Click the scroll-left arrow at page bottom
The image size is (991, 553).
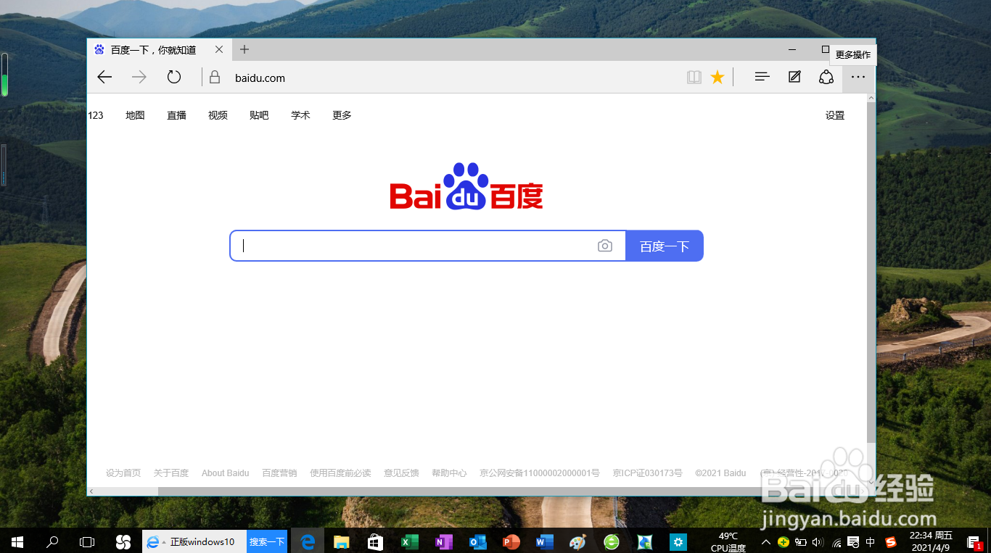(x=91, y=491)
